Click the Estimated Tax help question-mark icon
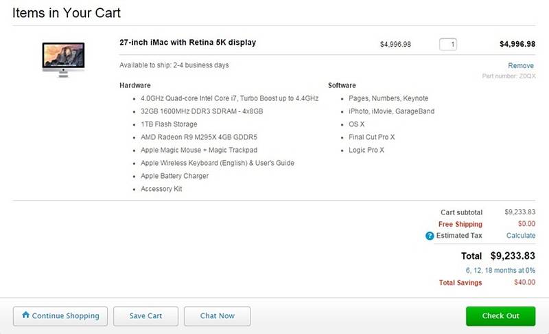The image size is (549, 334). [x=430, y=236]
